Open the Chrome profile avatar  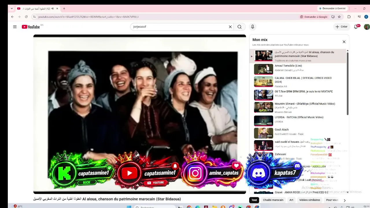pyautogui.click(x=366, y=17)
